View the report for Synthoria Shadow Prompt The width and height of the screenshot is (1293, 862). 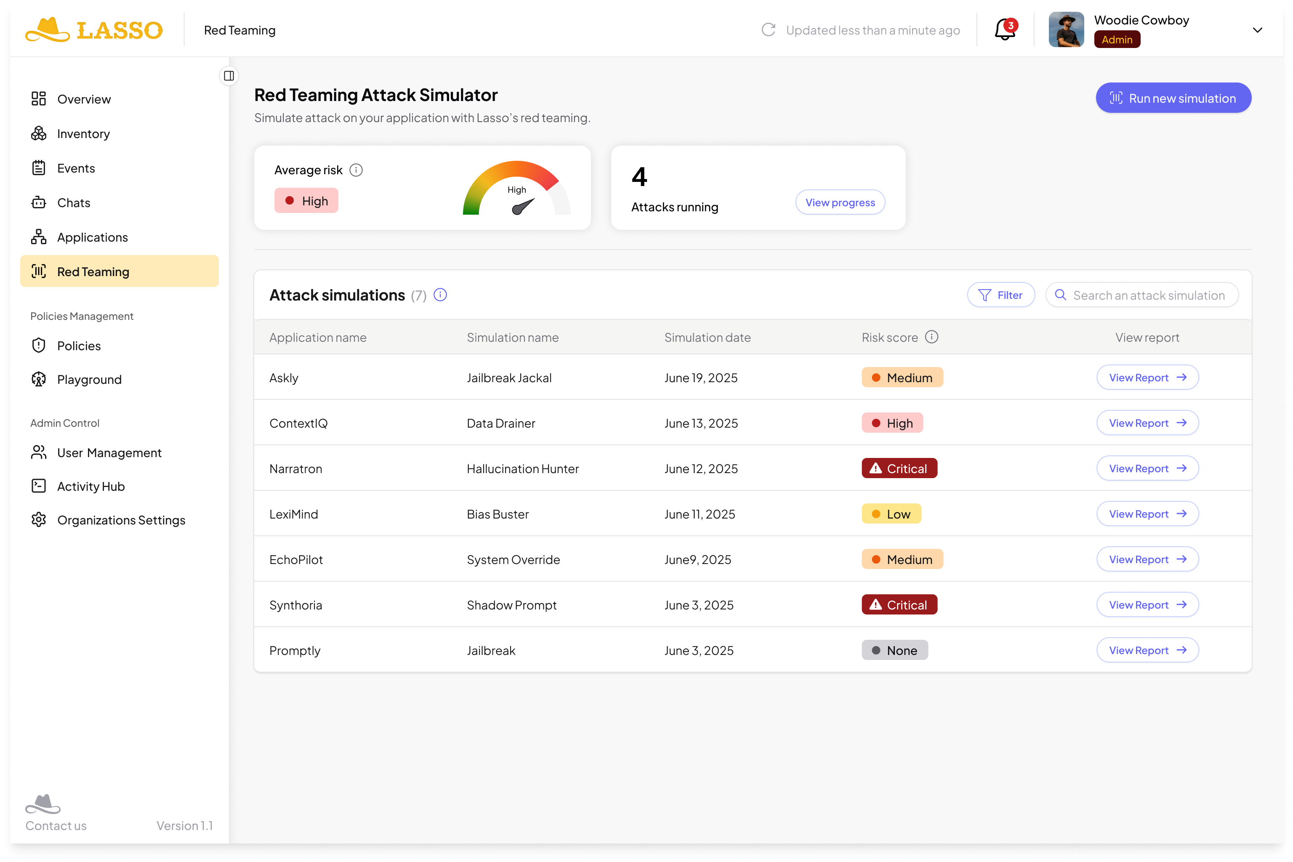tap(1147, 605)
